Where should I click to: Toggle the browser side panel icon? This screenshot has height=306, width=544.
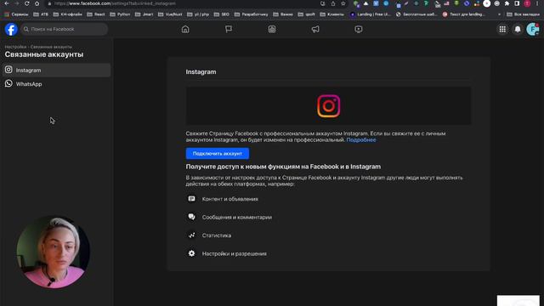[x=517, y=3]
